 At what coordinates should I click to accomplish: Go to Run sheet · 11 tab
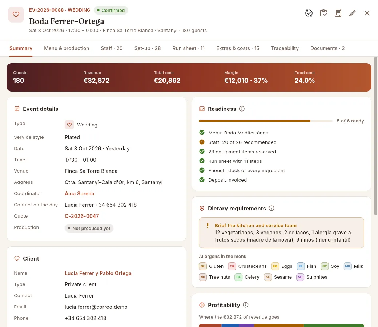(x=188, y=48)
